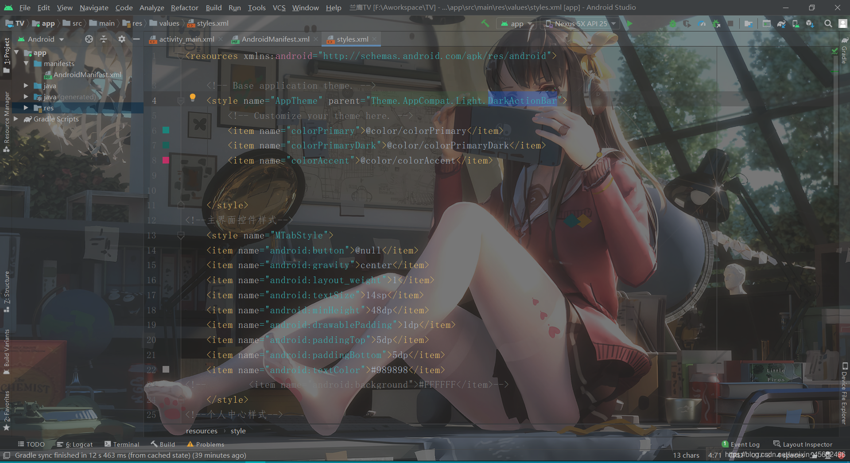Sync project with Gradle files icon

(x=781, y=23)
